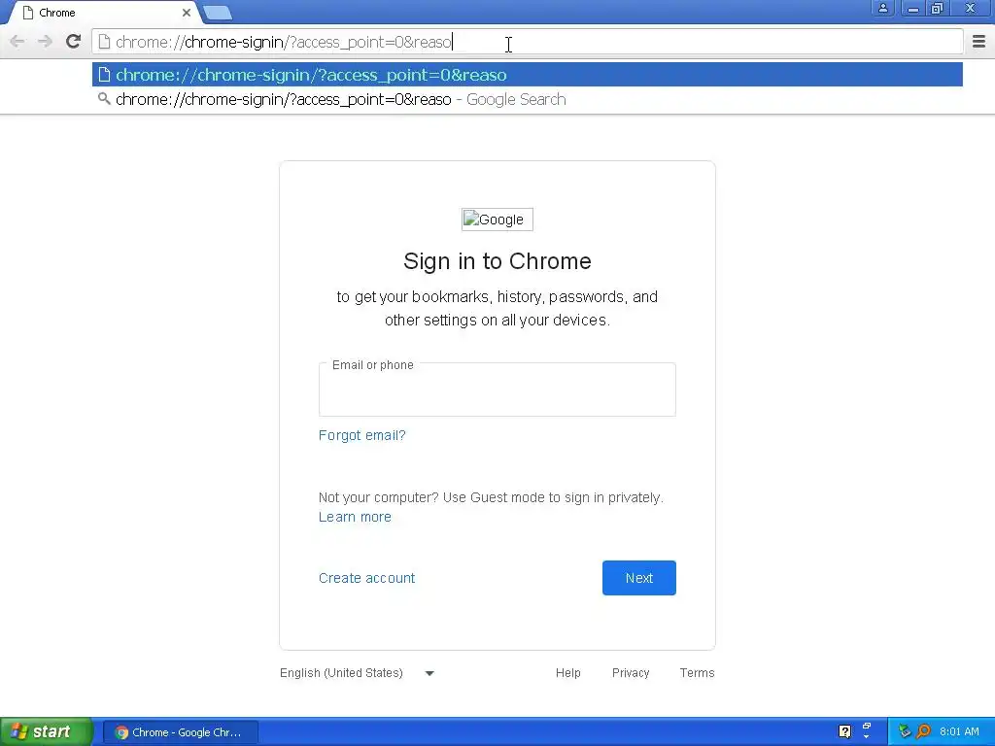Viewport: 995px width, 746px height.
Task: Choose the highlighted chrome-signin URL suggestion
Action: point(528,75)
